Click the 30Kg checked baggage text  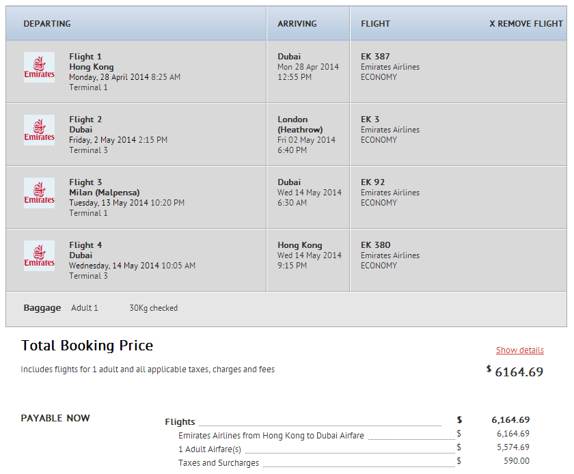pos(153,308)
